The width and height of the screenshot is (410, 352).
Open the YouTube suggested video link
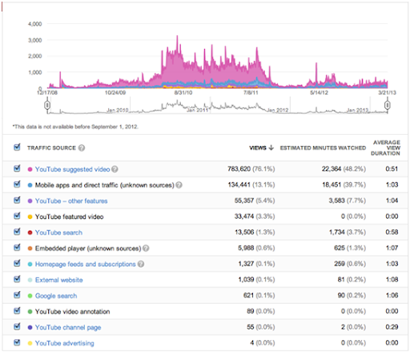click(72, 169)
